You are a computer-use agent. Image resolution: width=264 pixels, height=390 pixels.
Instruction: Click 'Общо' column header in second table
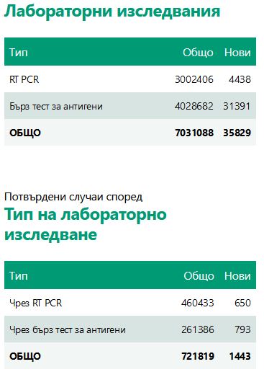pyautogui.click(x=199, y=276)
